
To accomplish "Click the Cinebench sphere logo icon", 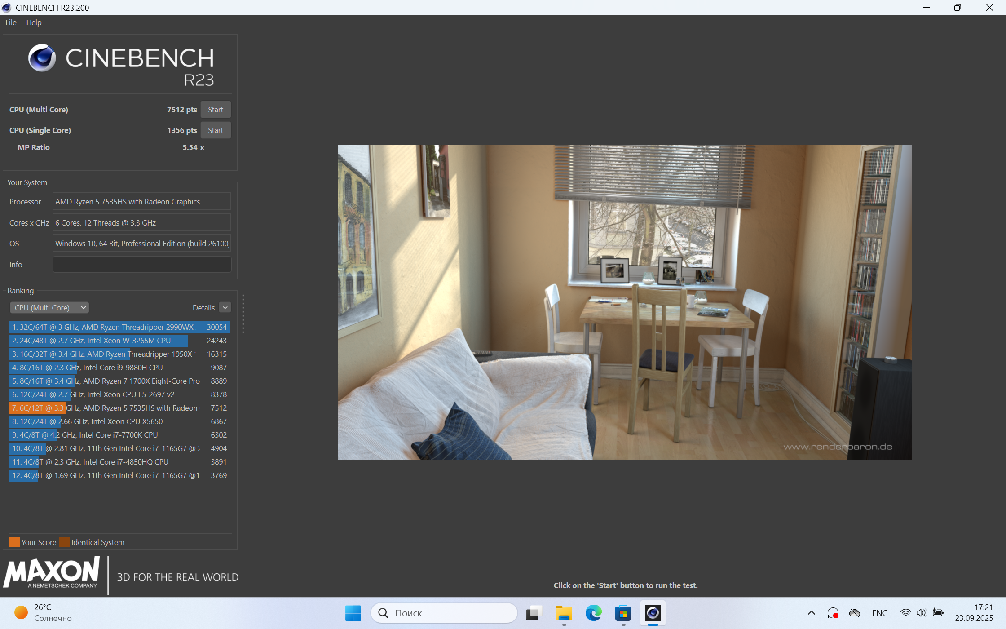I will pyautogui.click(x=42, y=58).
